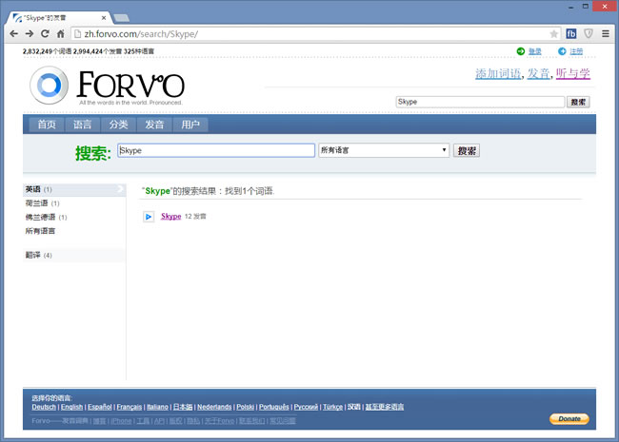This screenshot has width=619, height=442.
Task: Open the 关于Forvo footer link
Action: (219, 421)
